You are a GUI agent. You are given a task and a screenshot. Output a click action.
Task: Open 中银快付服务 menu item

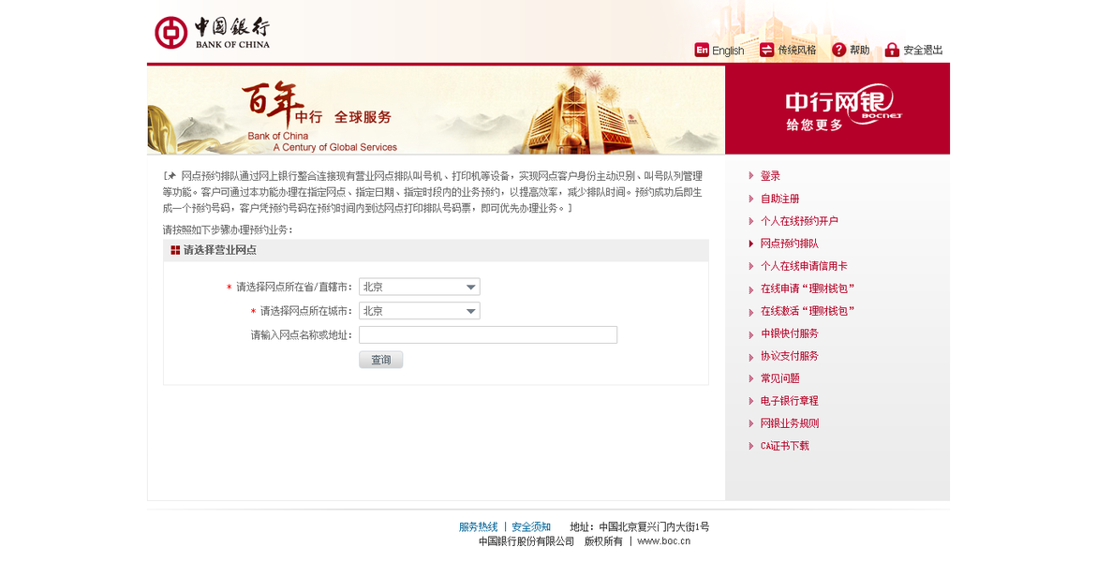pos(789,333)
